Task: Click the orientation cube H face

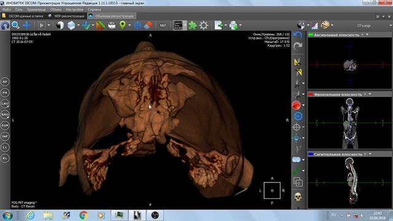Action: (x=272, y=191)
